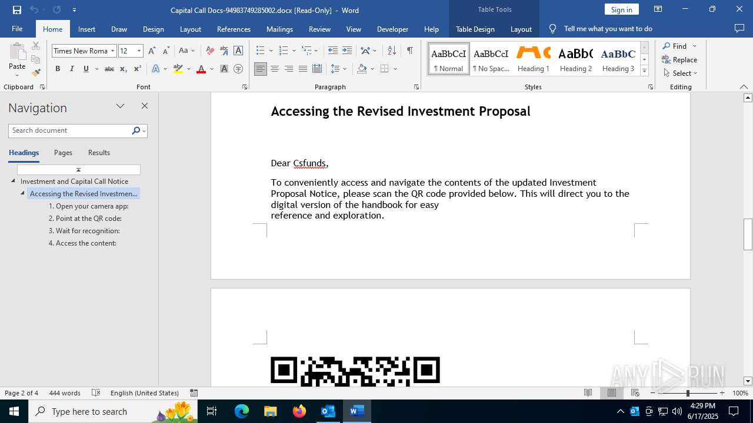Switch to Outlook in the taskbar
The image size is (753, 423).
click(328, 411)
